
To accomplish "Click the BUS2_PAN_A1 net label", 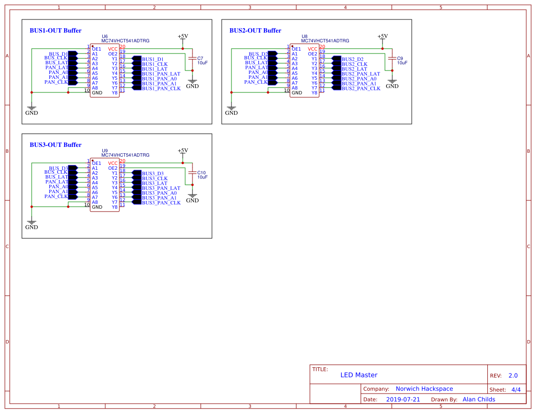I will coord(359,84).
